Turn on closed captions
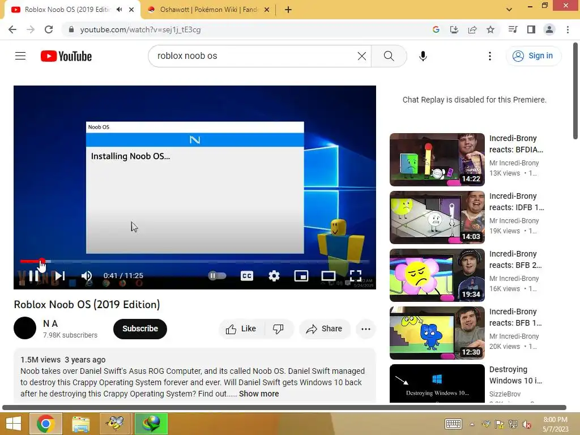 pyautogui.click(x=247, y=276)
